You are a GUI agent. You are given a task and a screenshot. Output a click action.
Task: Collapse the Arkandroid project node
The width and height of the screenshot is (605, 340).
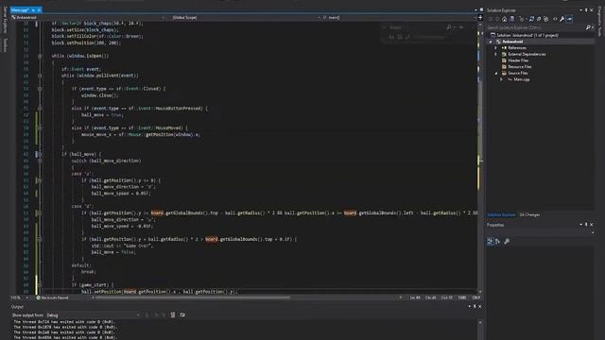click(x=491, y=42)
